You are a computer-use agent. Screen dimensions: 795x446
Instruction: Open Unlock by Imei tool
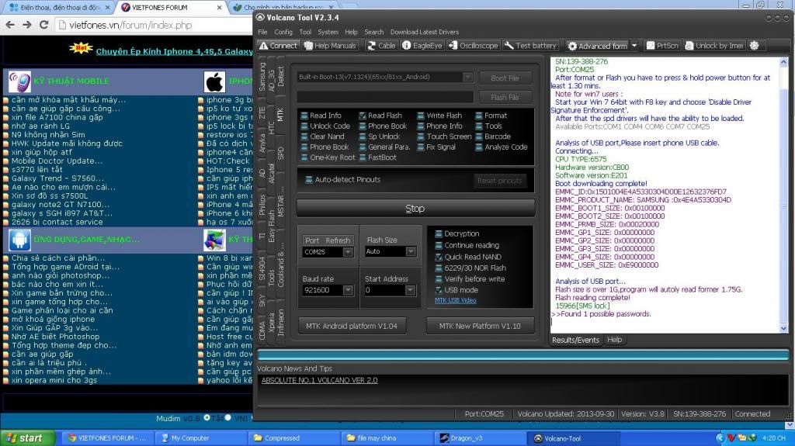[714, 46]
